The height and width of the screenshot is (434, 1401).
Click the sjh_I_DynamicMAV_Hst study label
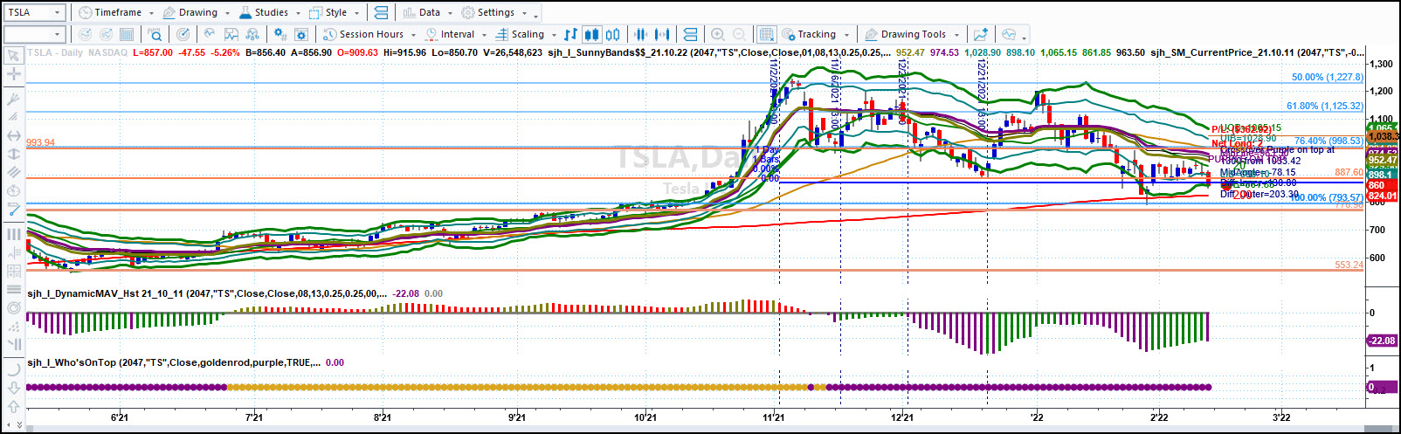[x=205, y=293]
